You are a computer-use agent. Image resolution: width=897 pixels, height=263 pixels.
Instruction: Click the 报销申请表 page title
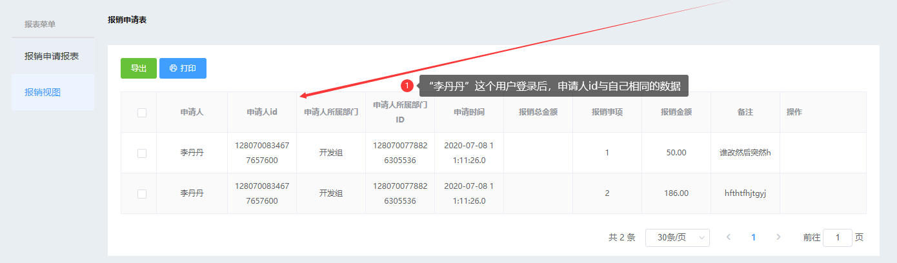(127, 20)
